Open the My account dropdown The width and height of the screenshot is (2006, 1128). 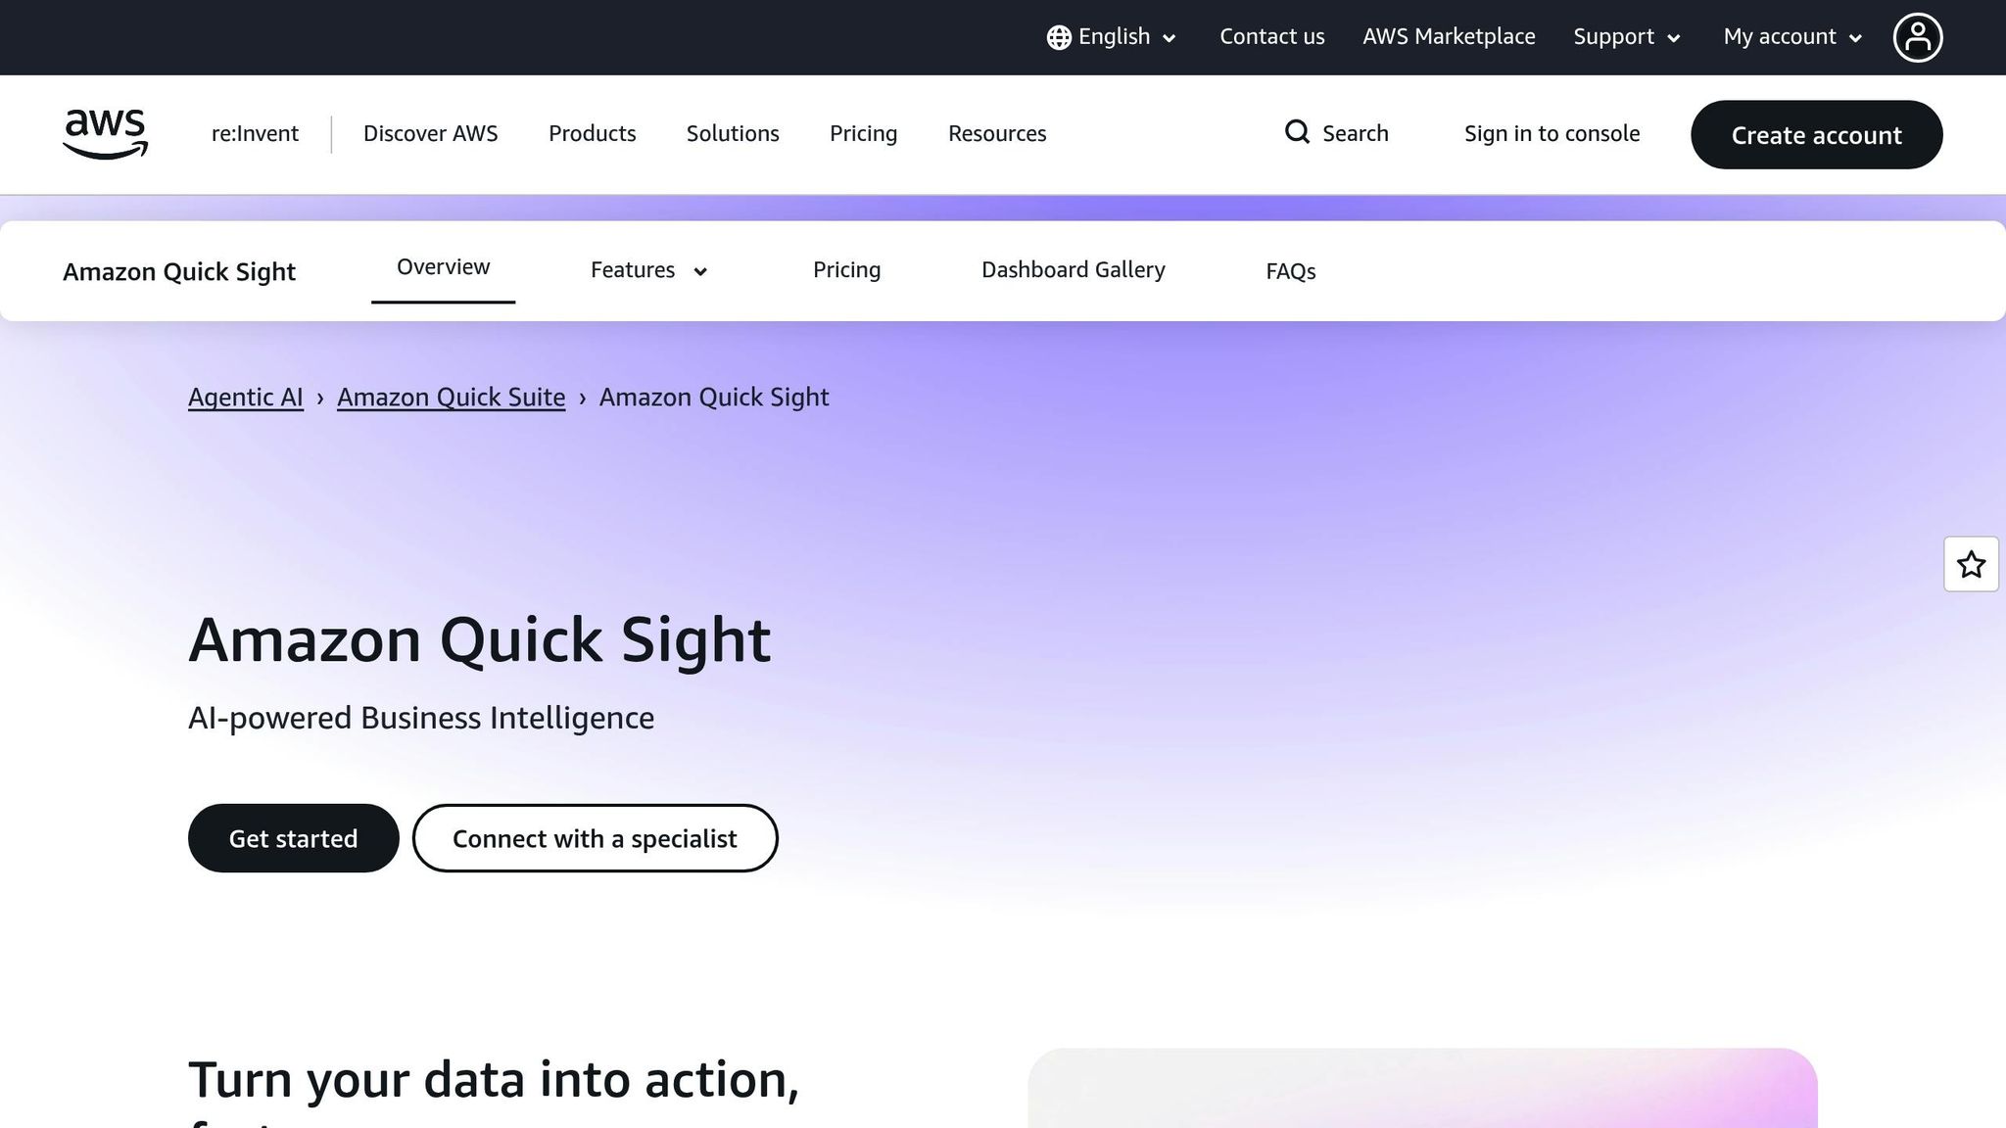point(1791,36)
